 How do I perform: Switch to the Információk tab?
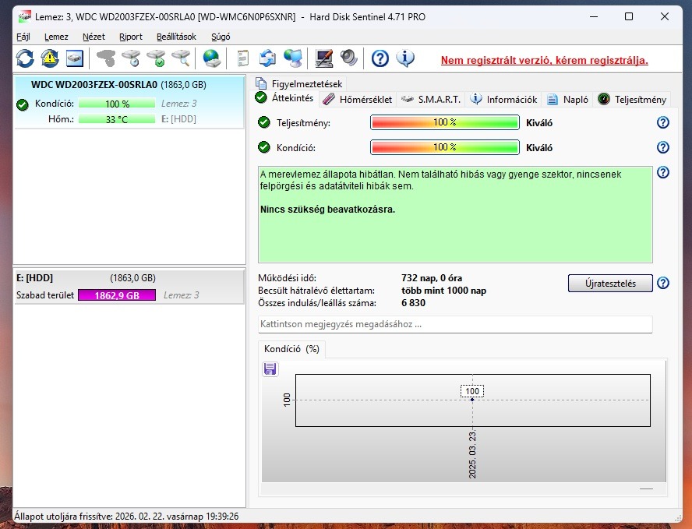click(503, 99)
